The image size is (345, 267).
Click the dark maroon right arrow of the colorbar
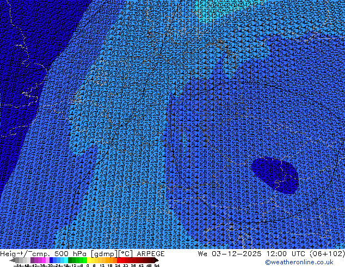[x=157, y=260]
